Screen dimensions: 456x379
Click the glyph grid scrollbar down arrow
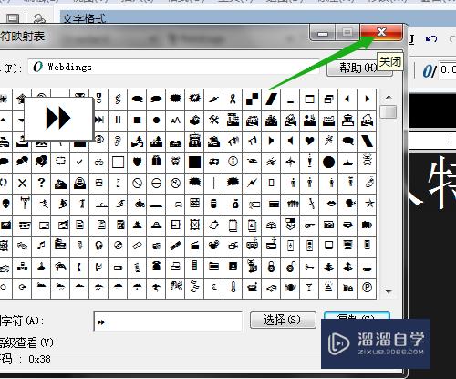click(x=389, y=291)
